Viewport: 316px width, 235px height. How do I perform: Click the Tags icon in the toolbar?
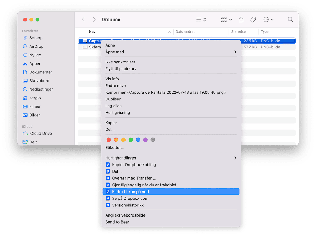(x=253, y=20)
